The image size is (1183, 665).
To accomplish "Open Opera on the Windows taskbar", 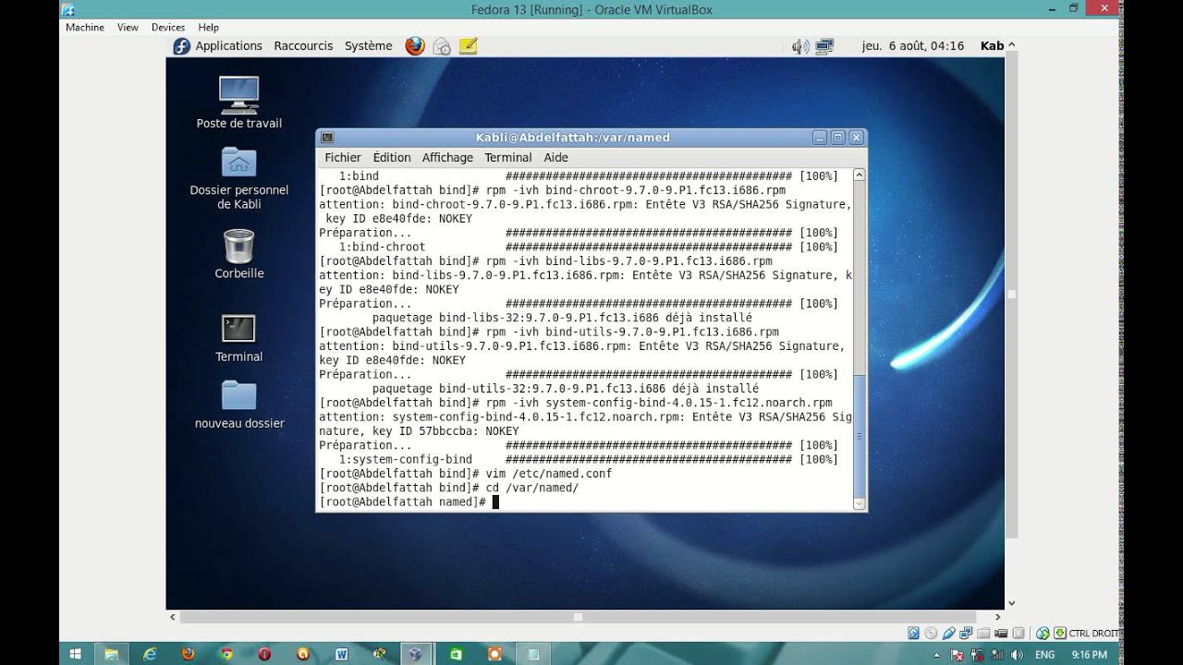I will point(264,654).
